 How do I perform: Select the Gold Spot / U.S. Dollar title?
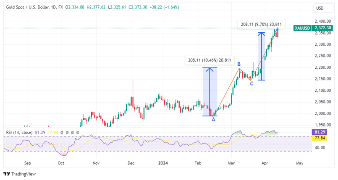[x=27, y=7]
